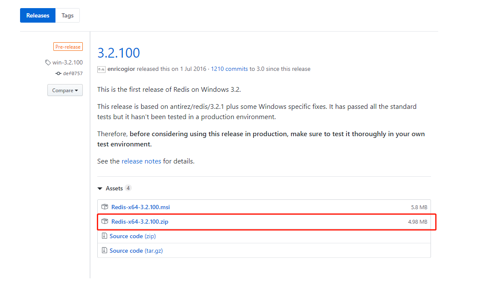Open the Tags tab

pos(67,15)
